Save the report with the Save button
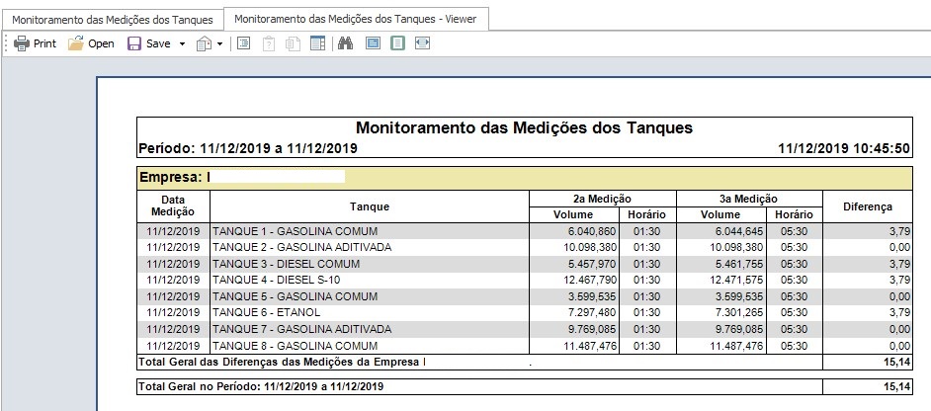931x411 pixels. pos(149,43)
